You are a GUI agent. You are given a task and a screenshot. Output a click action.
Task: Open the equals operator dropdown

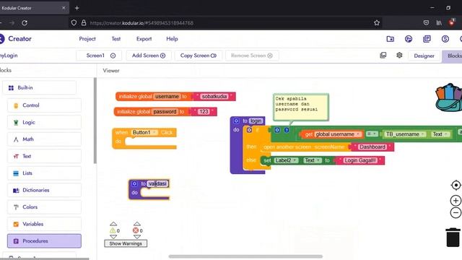[x=372, y=134]
